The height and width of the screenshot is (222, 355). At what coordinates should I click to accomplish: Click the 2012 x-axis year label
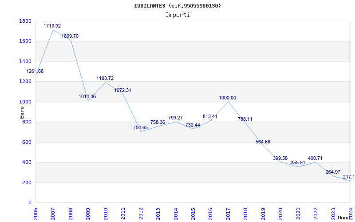(141, 212)
